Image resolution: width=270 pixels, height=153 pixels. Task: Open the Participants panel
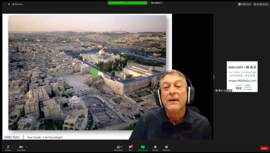click(119, 148)
